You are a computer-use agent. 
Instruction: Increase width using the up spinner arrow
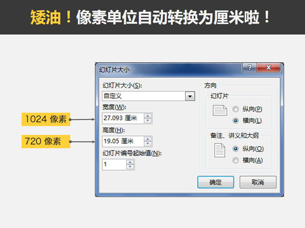pos(147,116)
